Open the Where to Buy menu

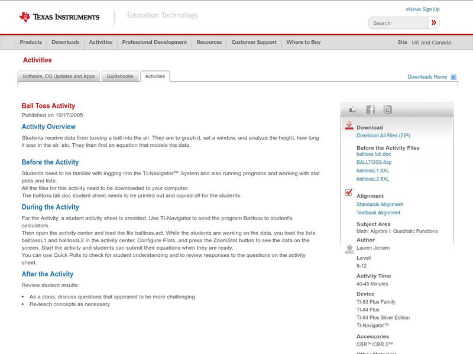click(303, 42)
